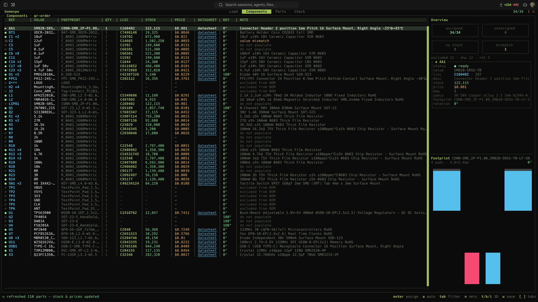Image resolution: width=538 pixels, height=302 pixels.
Task: Click the enter assign shortcut
Action: (x=405, y=297)
